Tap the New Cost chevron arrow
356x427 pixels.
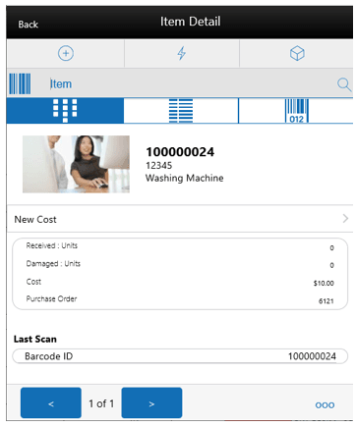click(345, 219)
